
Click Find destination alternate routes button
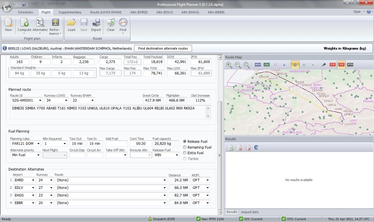pyautogui.click(x=163, y=48)
